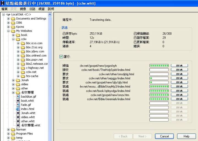The image size is (198, 141).
Task: Skip the TheHolySpirit/index.html transfer
Action: 179,70
